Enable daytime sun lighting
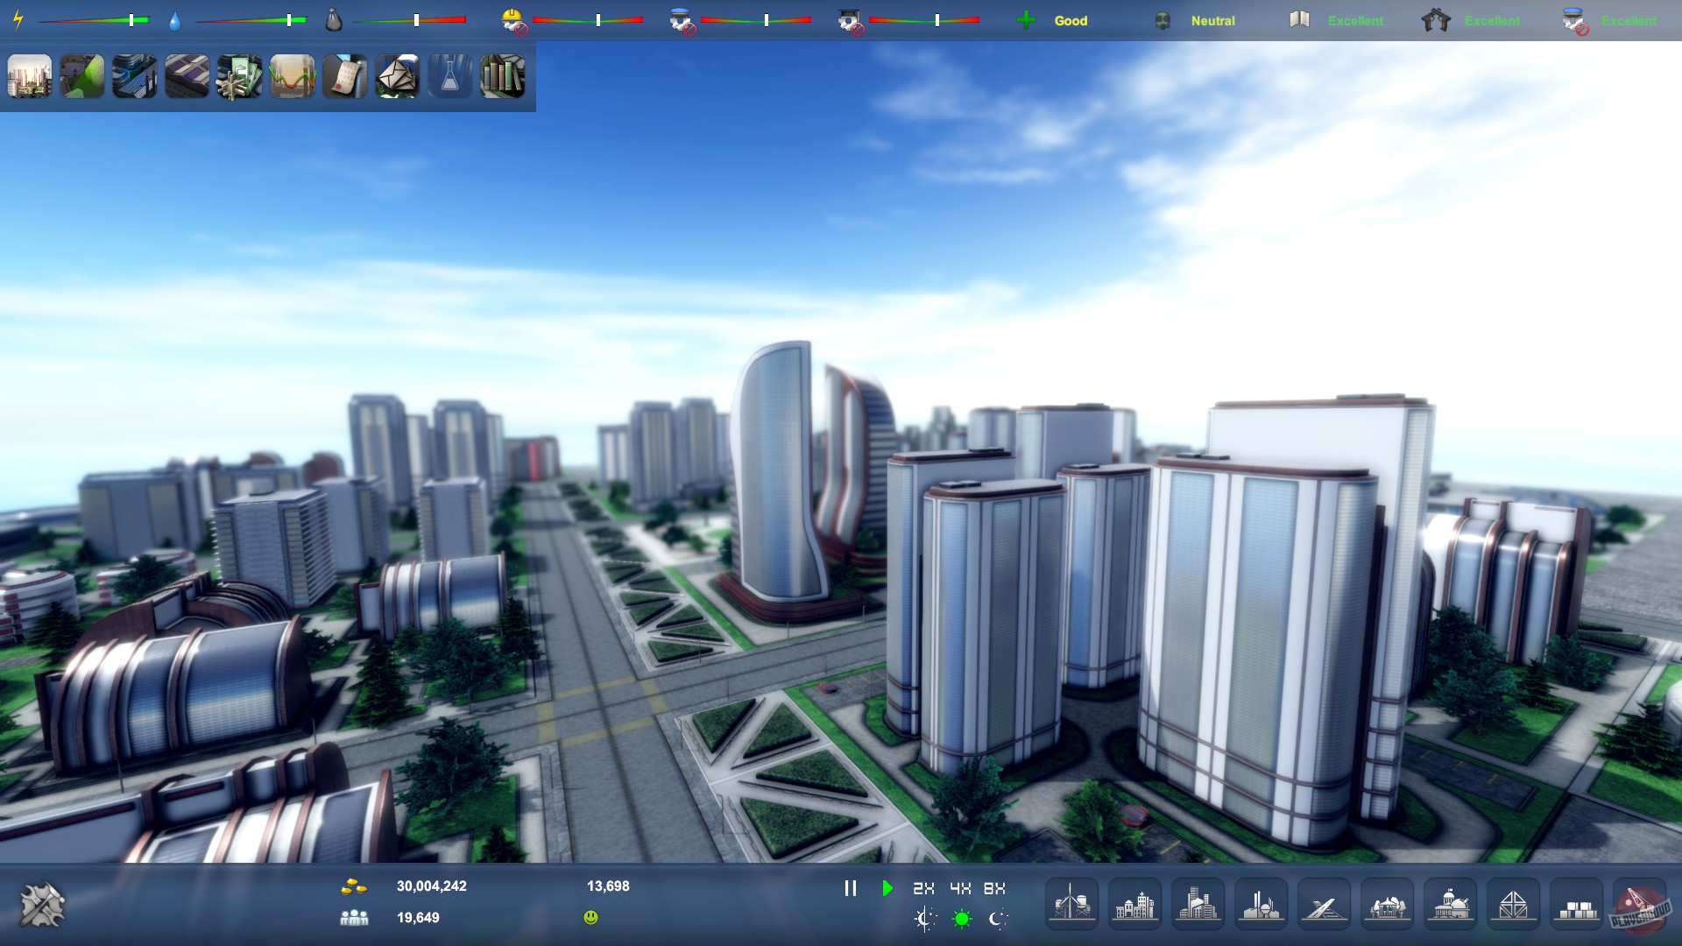This screenshot has height=946, width=1682. point(959,918)
